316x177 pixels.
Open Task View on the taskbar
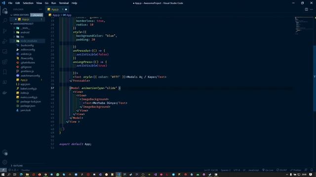coord(15,175)
